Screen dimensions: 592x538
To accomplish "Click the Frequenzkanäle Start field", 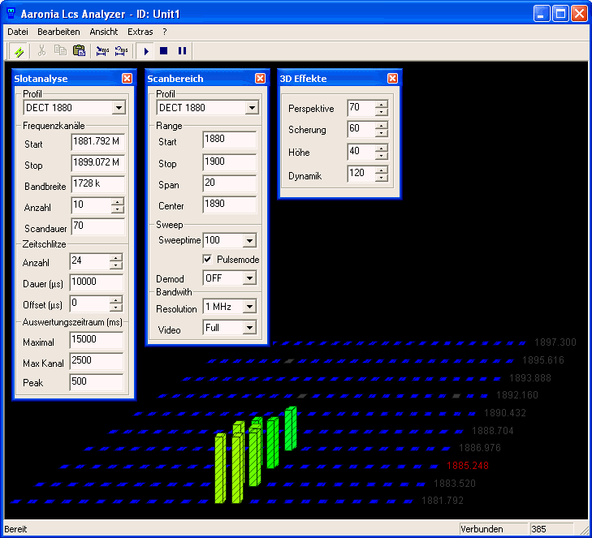I will click(x=97, y=142).
